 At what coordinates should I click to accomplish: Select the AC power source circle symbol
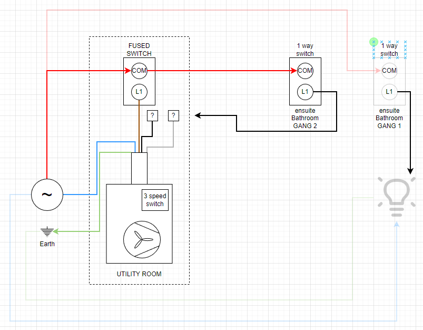[x=47, y=195]
